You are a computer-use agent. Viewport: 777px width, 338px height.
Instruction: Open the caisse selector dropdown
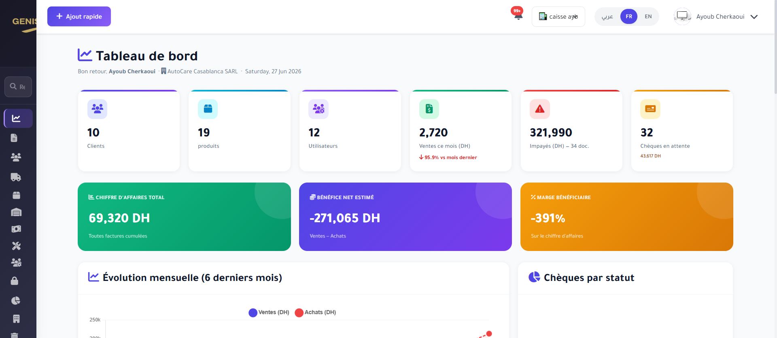pos(558,17)
